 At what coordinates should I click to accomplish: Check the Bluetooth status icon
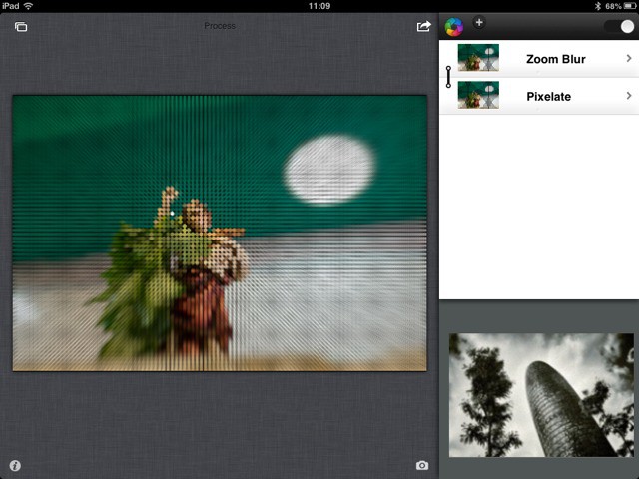(598, 6)
